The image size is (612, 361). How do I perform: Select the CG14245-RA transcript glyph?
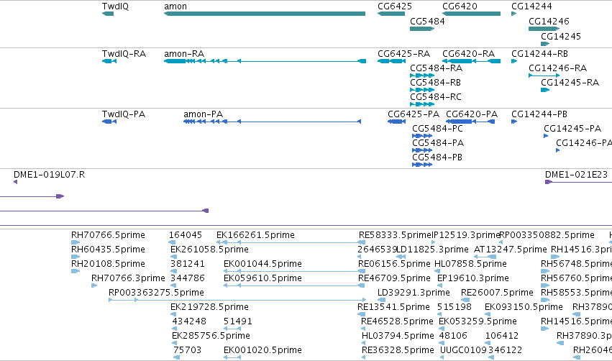(x=545, y=90)
